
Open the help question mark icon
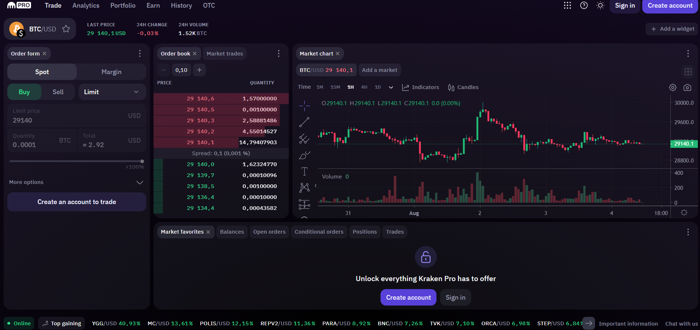tap(584, 5)
